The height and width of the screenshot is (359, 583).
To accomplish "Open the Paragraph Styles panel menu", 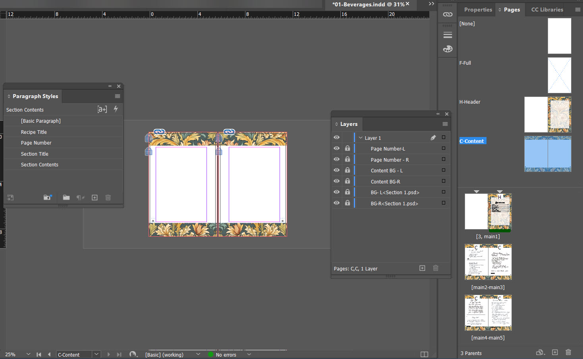I will coord(118,96).
